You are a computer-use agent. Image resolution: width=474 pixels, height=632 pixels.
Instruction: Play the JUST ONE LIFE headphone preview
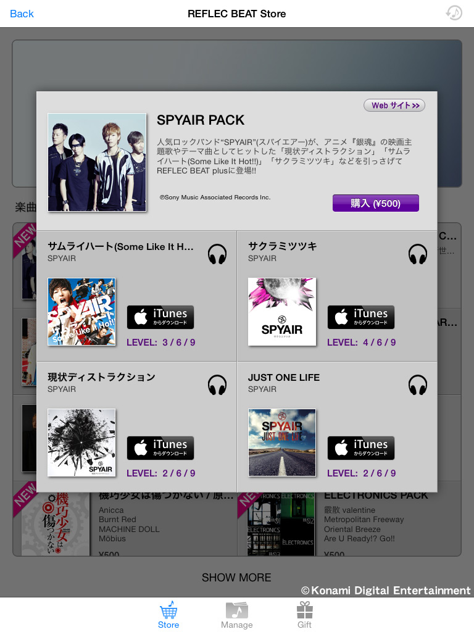click(x=418, y=385)
